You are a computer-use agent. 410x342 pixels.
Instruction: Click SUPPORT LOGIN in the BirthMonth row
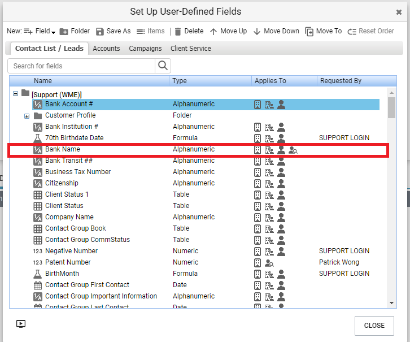coord(344,274)
